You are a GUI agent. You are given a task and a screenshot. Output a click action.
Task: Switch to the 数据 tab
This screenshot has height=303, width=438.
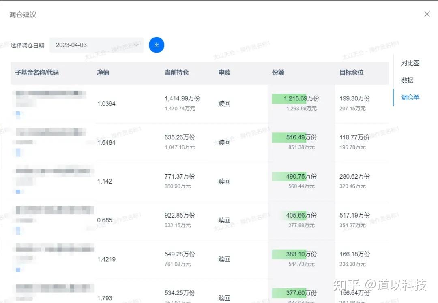pyautogui.click(x=407, y=80)
